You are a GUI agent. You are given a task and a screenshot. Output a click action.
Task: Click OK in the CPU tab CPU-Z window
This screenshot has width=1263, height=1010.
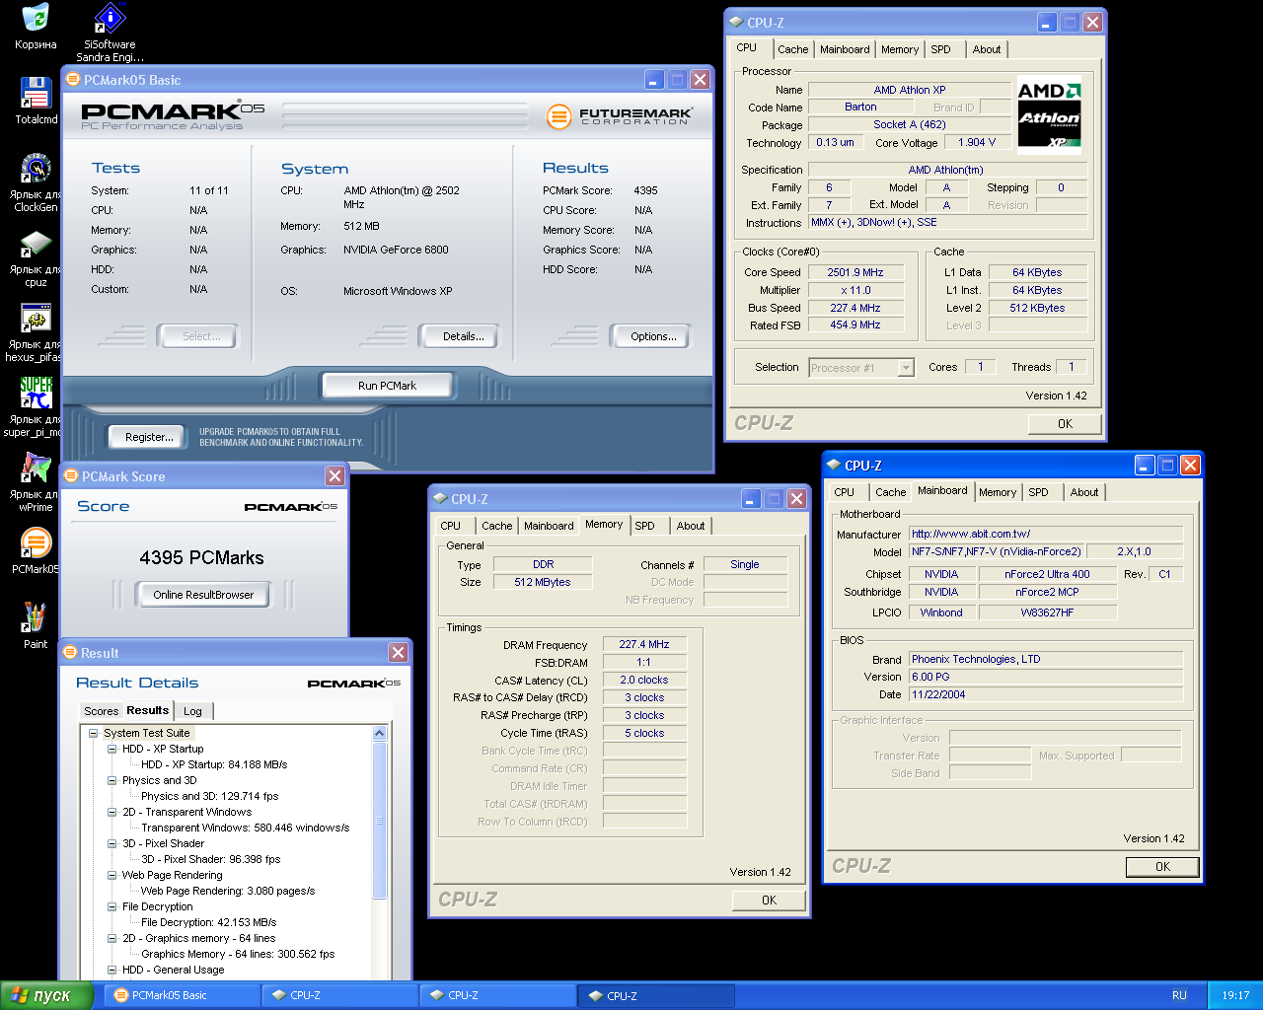coord(1065,424)
